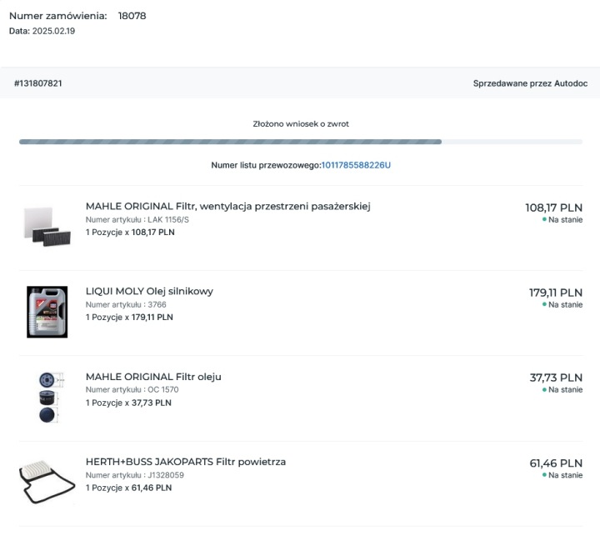Image resolution: width=600 pixels, height=536 pixels.
Task: Open tracking number 1011785588226U link
Action: coord(356,165)
